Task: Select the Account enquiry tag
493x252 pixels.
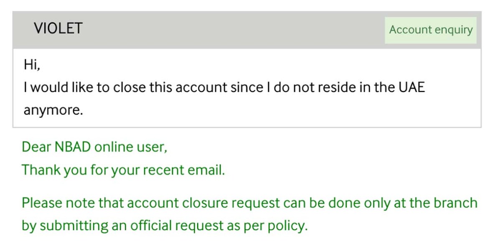Action: click(430, 30)
